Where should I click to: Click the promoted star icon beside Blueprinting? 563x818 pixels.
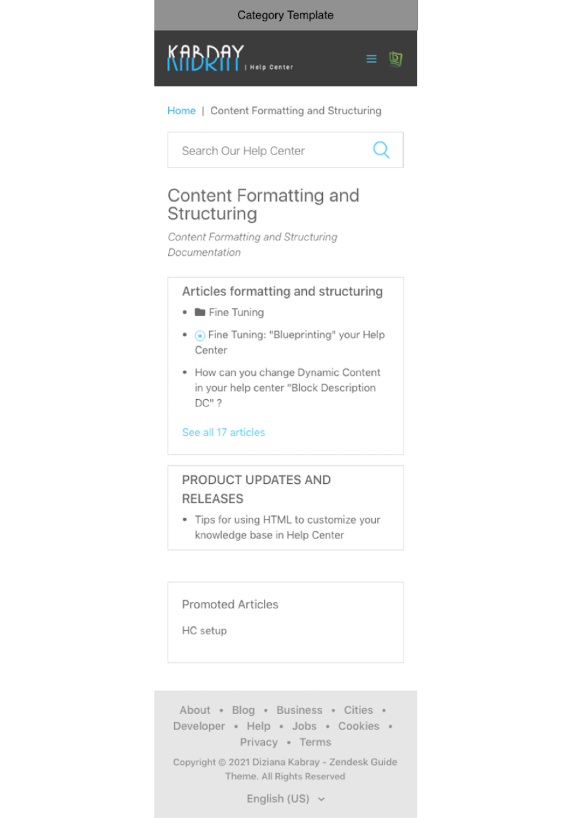point(200,335)
